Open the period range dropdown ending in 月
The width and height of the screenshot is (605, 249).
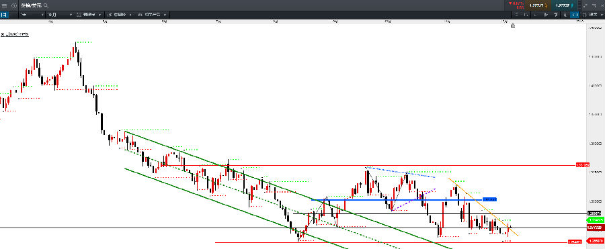(59, 15)
